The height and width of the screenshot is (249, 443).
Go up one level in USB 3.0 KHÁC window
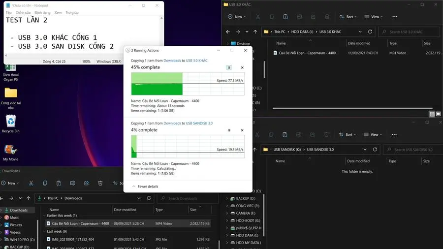(x=255, y=32)
